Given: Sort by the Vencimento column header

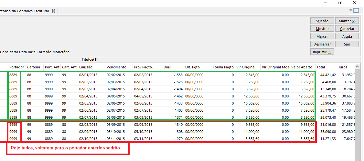Looking at the screenshot, I should 119,67.
